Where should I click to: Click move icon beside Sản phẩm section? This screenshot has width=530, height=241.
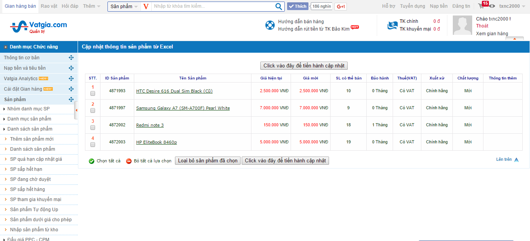pyautogui.click(x=71, y=100)
